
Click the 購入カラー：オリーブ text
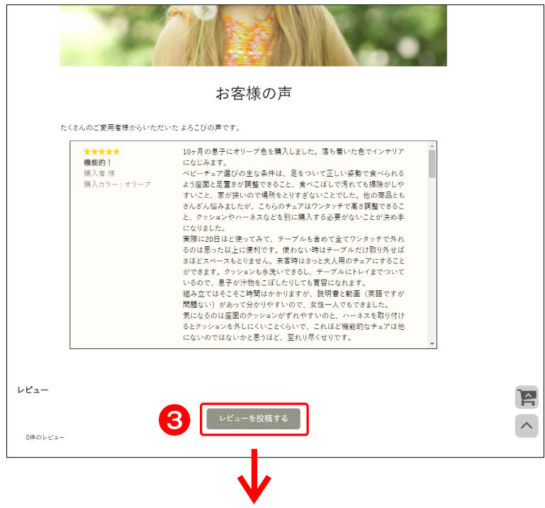coord(117,184)
